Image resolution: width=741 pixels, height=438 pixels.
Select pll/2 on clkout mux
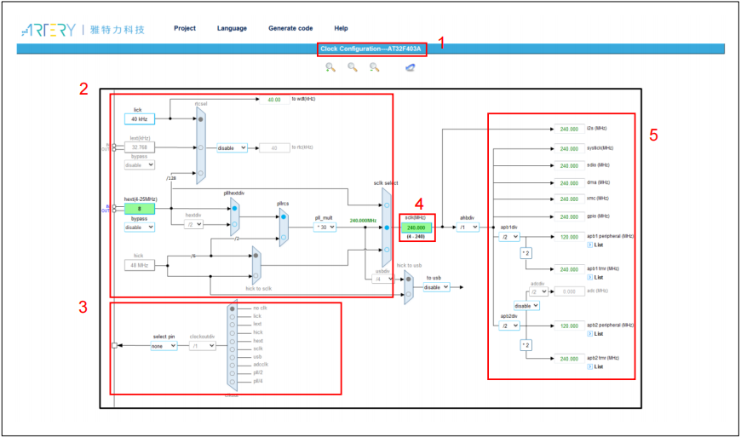point(232,373)
